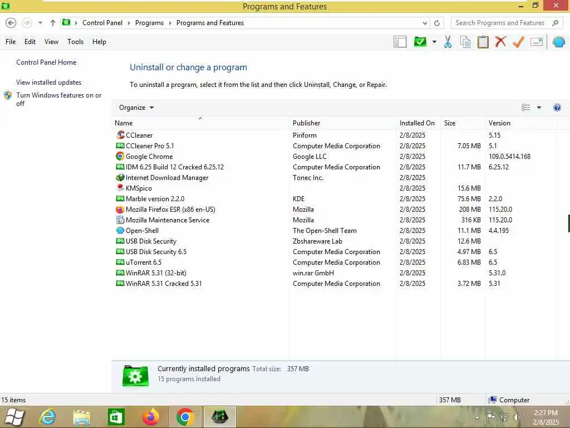Open the address bar history dropdown
The height and width of the screenshot is (428, 570).
point(425,23)
